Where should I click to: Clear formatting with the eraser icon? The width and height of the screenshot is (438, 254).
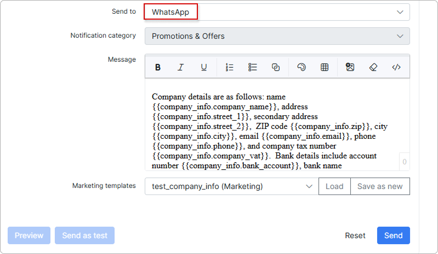click(x=373, y=67)
